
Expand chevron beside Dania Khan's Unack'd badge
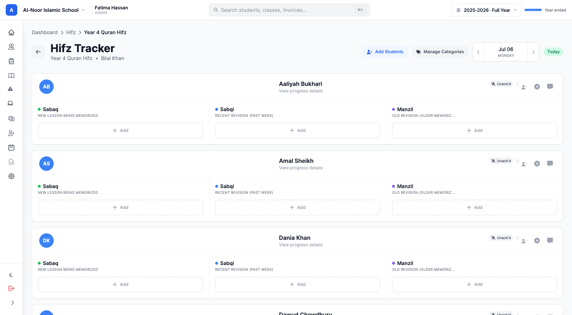click(x=518, y=238)
